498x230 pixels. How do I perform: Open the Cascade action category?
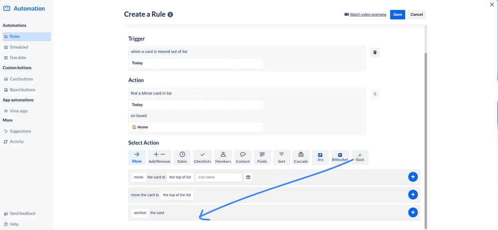click(x=301, y=157)
